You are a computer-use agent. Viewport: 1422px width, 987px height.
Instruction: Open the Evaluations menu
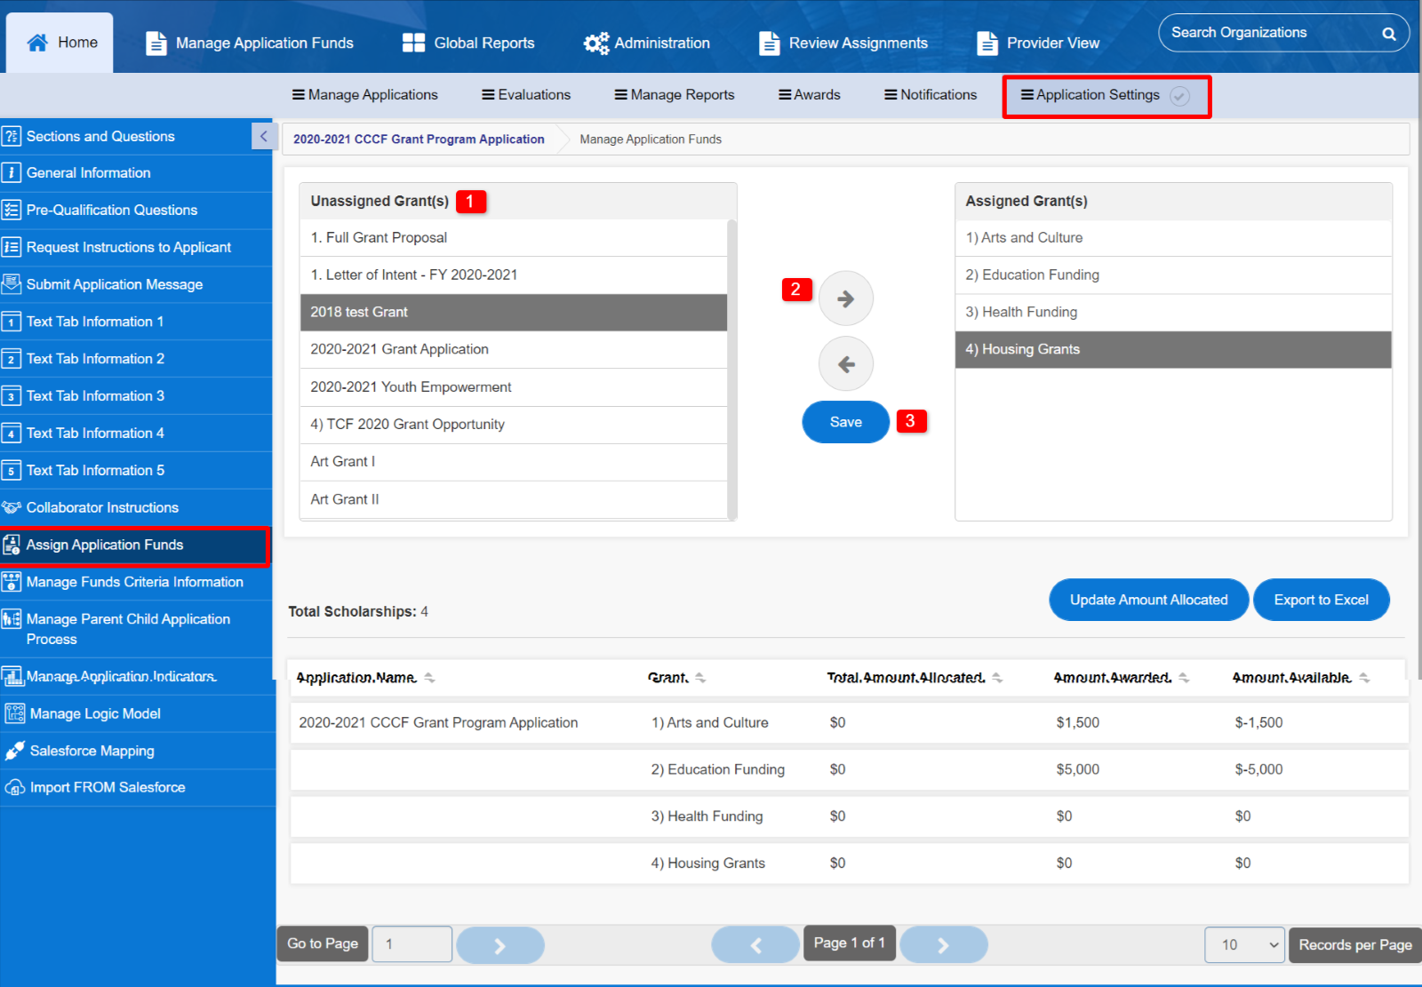click(x=526, y=95)
